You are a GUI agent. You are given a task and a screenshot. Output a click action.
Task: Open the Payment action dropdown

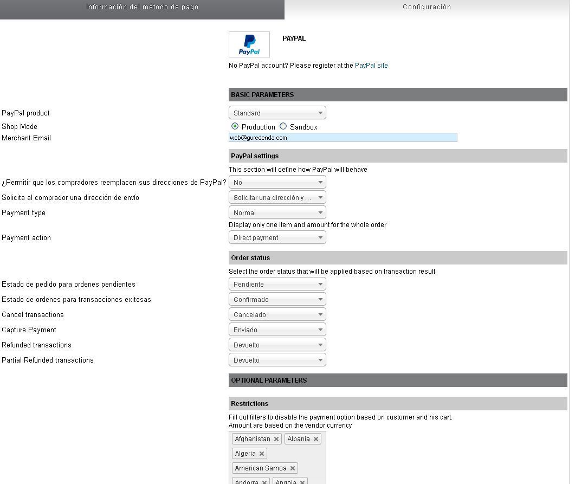pos(277,237)
